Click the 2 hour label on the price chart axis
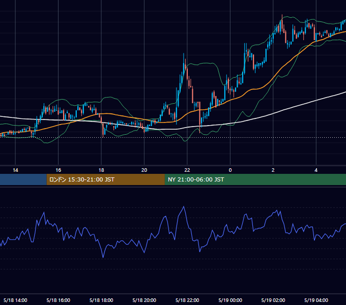The width and height of the screenshot is (346, 305). tap(273, 170)
